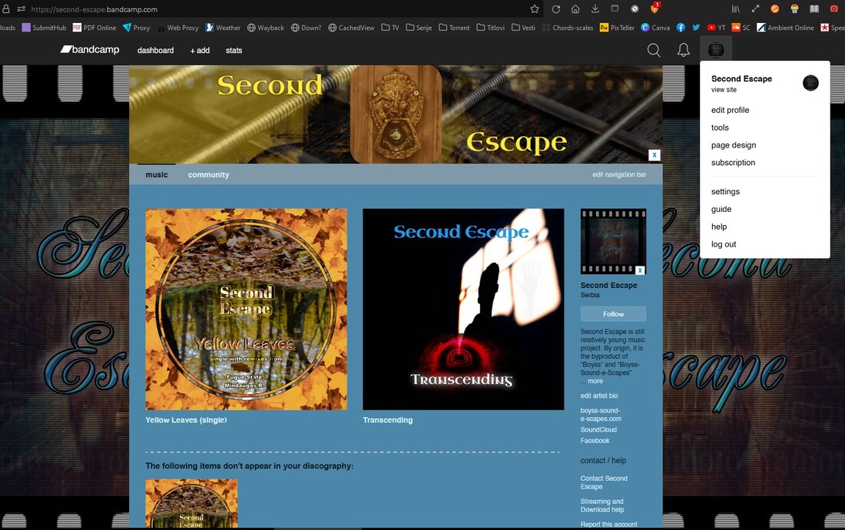The width and height of the screenshot is (845, 530).
Task: Open reader view book icon
Action: tap(814, 9)
